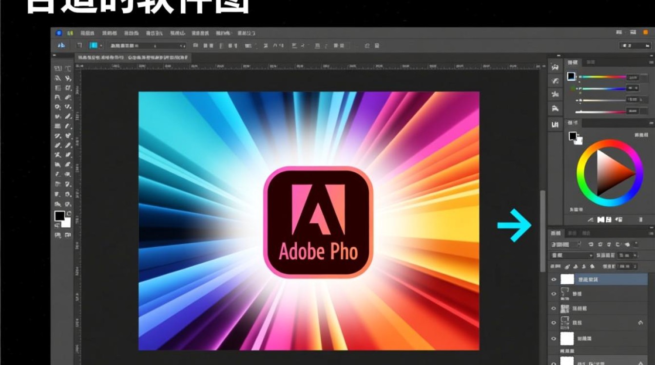The width and height of the screenshot is (655, 365).
Task: Select the active first tab of layers panel
Action: coord(556,234)
